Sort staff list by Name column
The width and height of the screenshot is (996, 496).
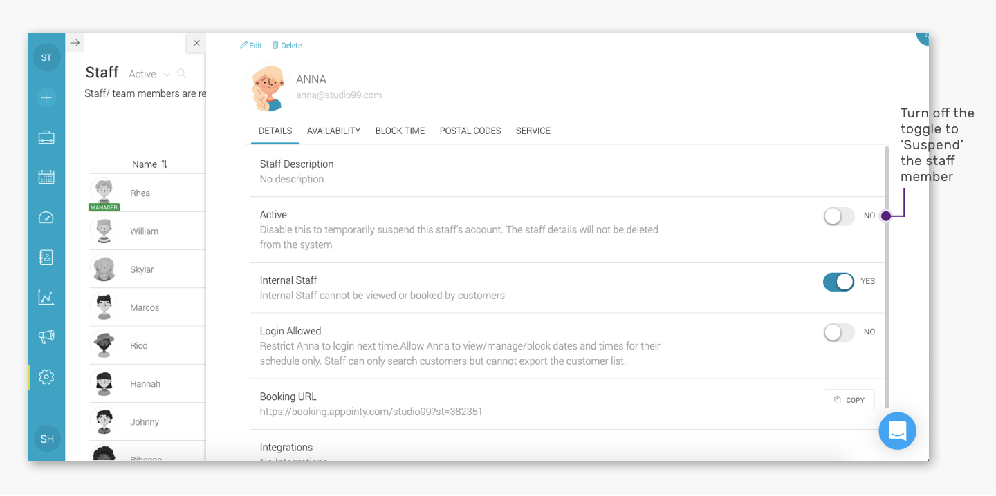coord(150,164)
